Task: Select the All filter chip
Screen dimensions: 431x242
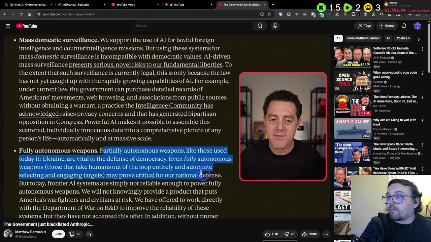Action: [338, 38]
